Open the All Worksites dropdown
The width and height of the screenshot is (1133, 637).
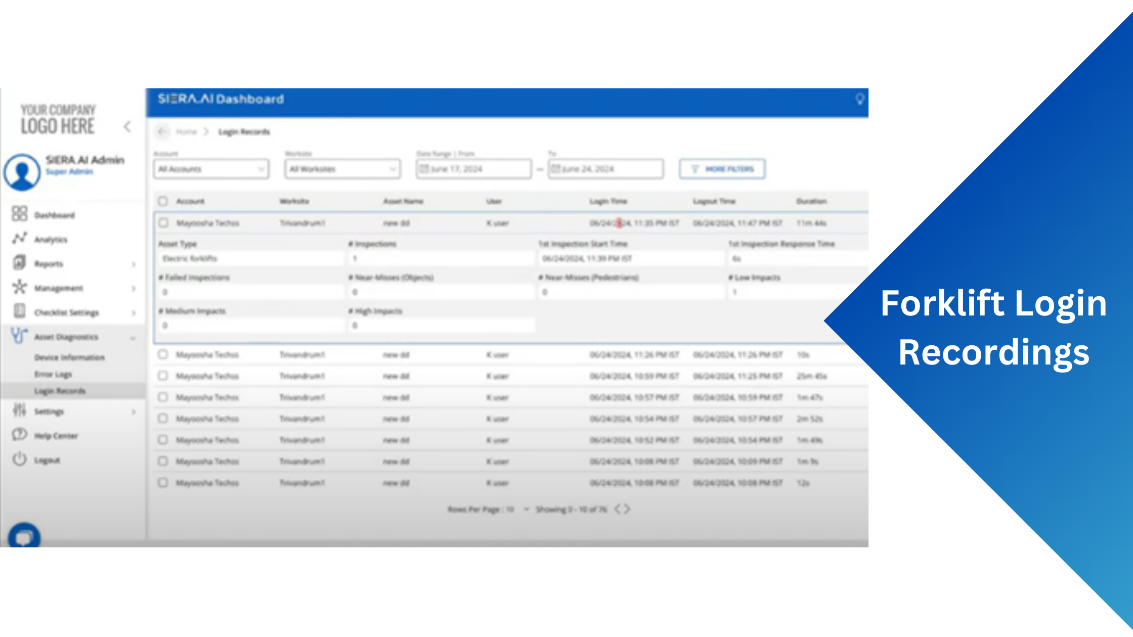342,169
